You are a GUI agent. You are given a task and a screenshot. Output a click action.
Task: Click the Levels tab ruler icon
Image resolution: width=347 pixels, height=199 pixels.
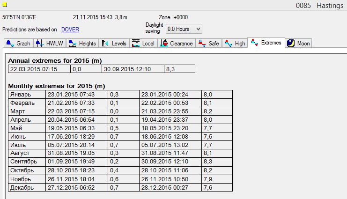pyautogui.click(x=105, y=44)
